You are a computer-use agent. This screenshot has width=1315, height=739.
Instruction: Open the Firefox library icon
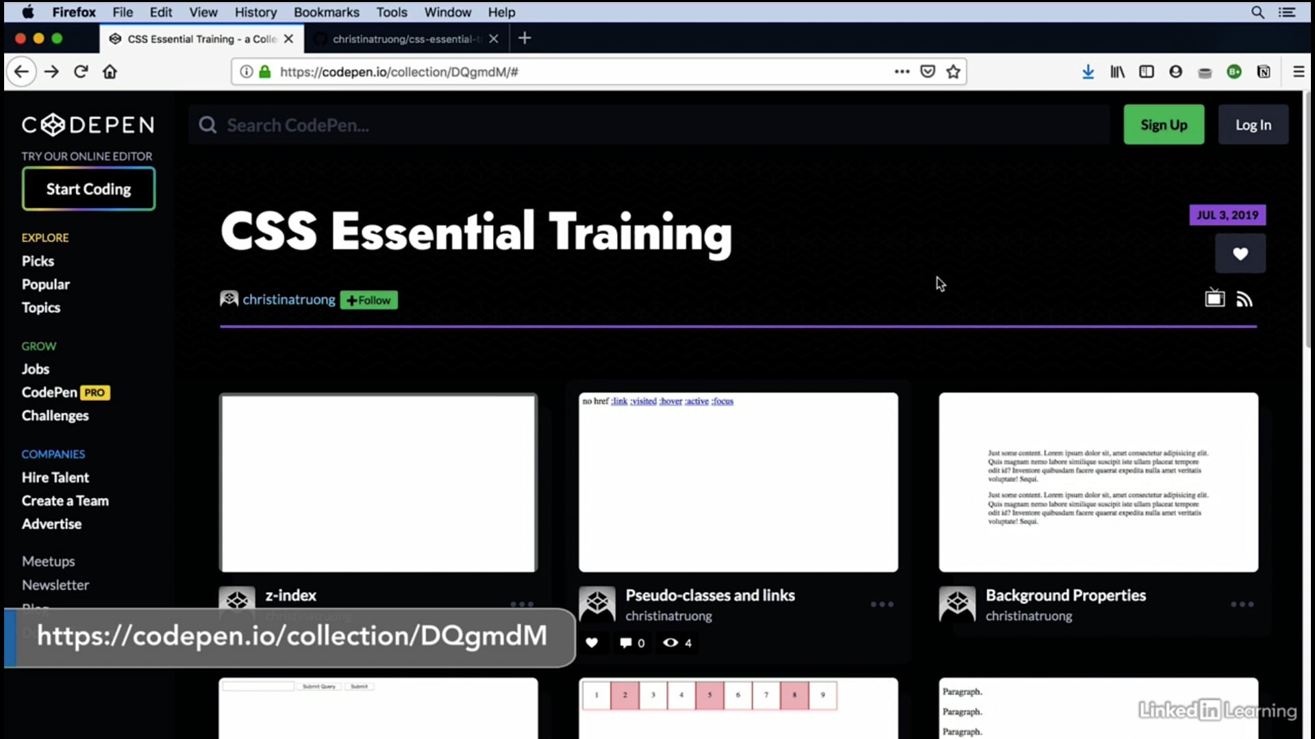pos(1117,71)
